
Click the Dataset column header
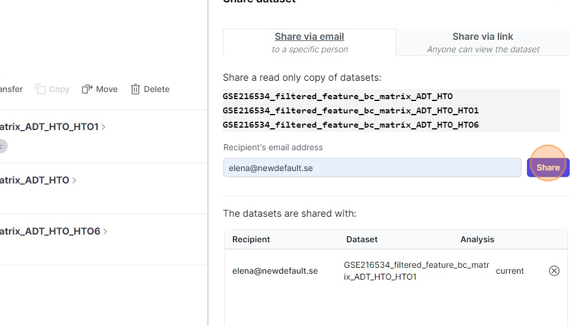point(362,239)
